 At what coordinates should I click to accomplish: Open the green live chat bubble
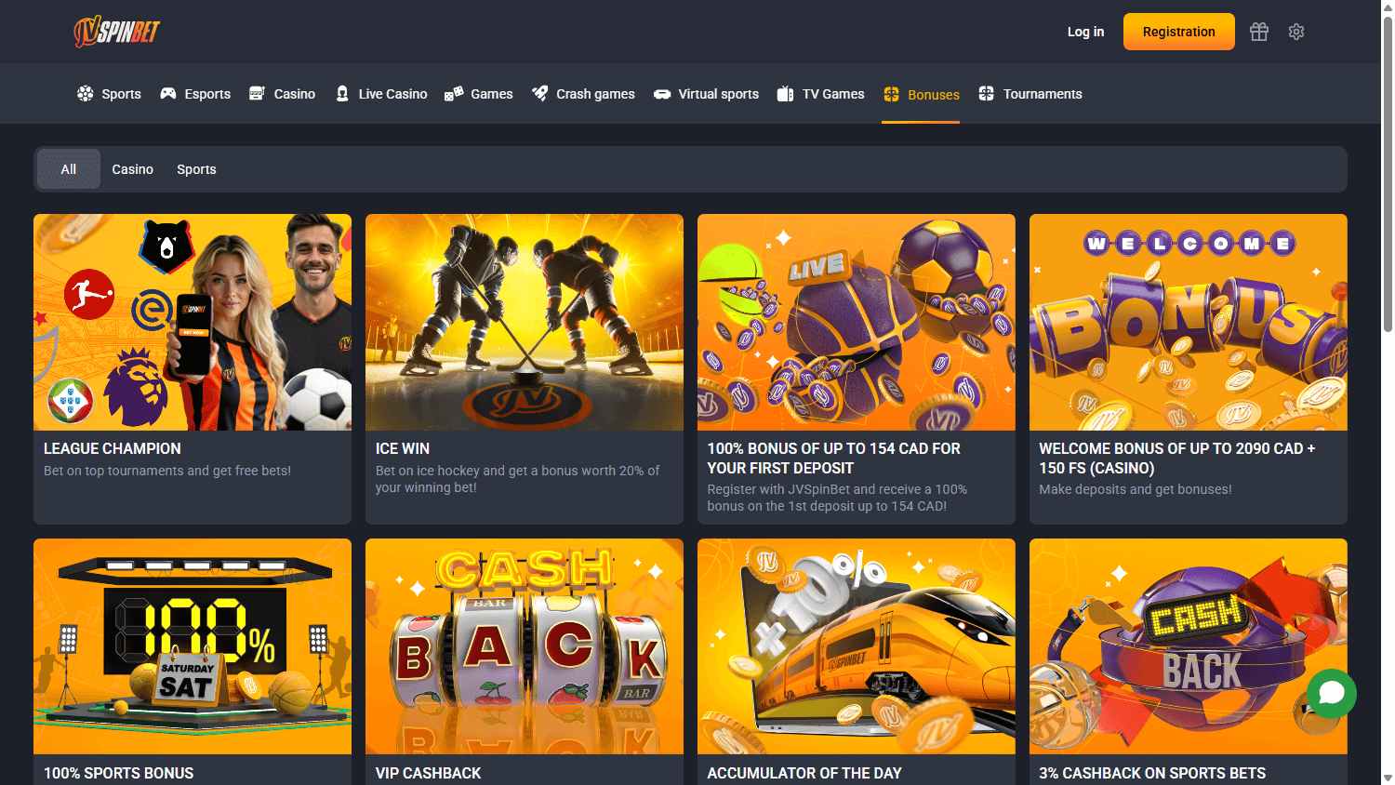coord(1331,693)
